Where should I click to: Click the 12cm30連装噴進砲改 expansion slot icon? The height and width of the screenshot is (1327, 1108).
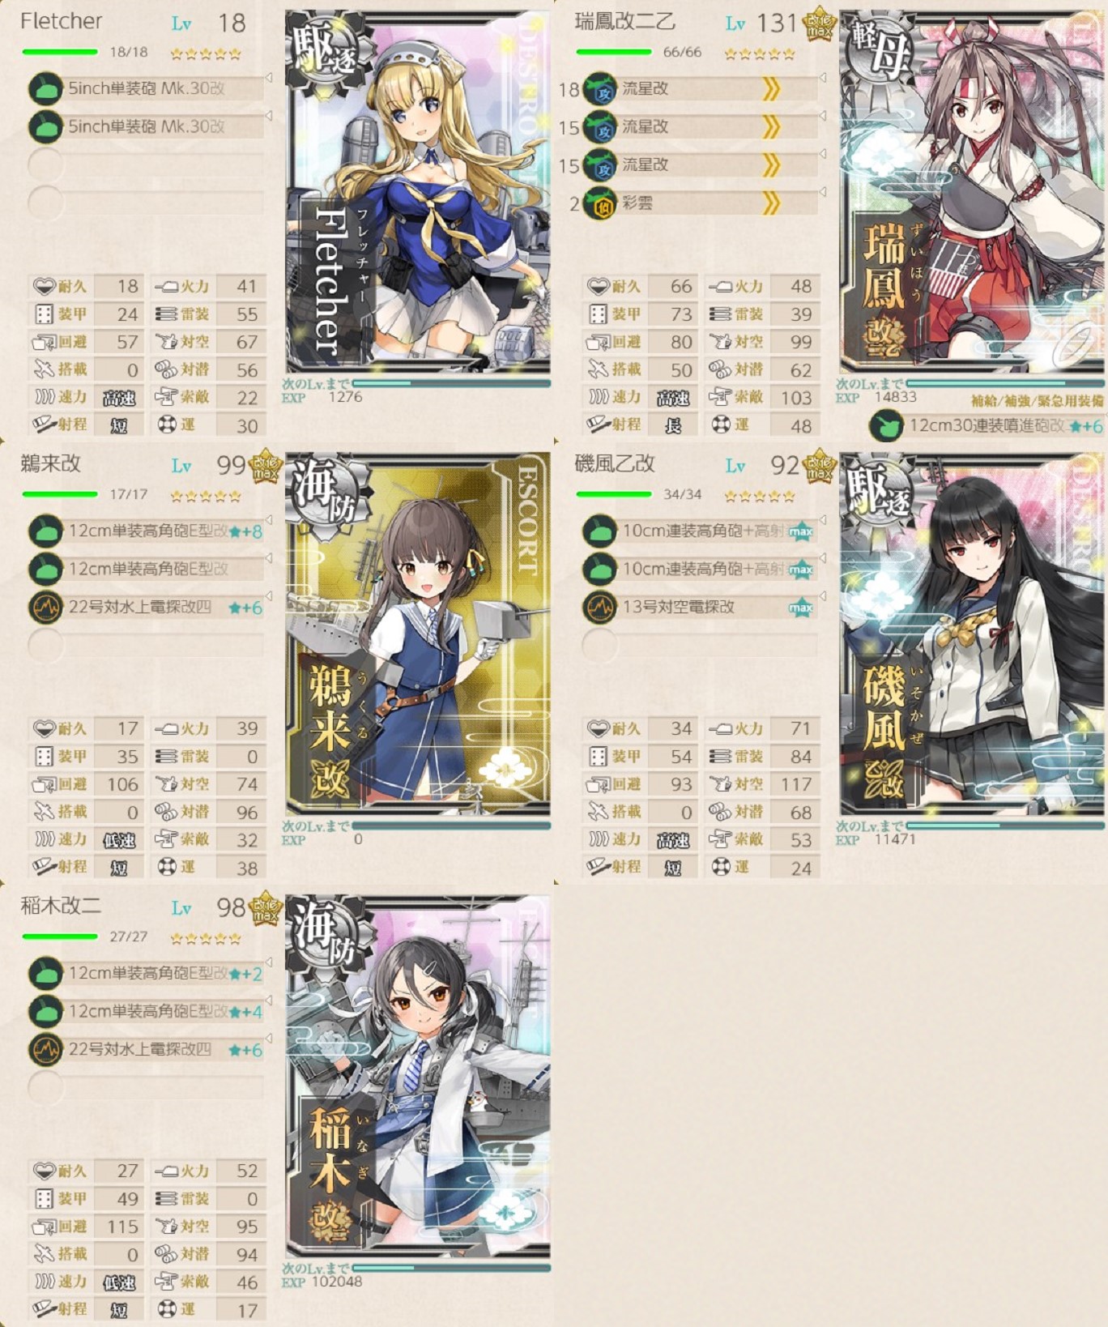point(886,426)
